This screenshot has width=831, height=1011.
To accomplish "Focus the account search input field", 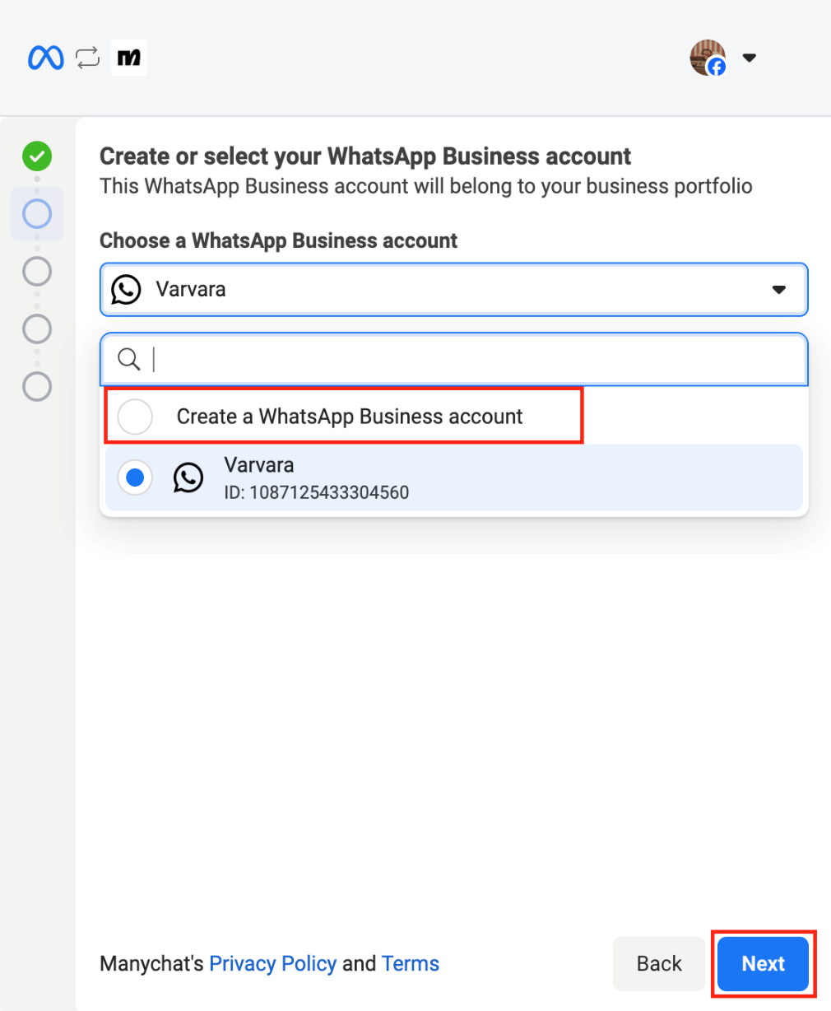I will pos(477,359).
